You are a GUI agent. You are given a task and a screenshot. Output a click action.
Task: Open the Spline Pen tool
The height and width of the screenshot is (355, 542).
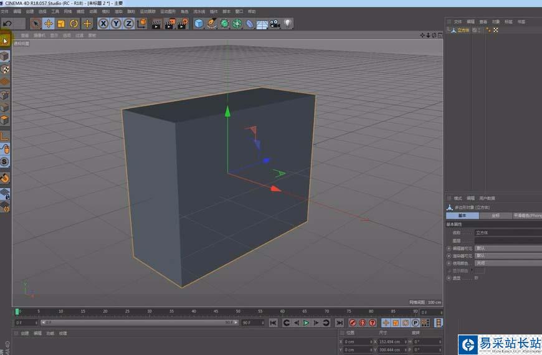(212, 24)
